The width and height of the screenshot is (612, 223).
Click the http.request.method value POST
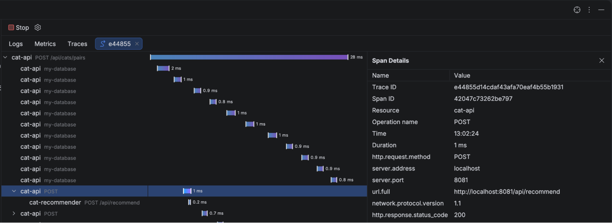(462, 157)
